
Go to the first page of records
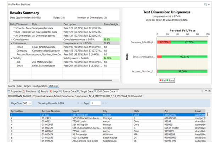(x=78, y=103)
